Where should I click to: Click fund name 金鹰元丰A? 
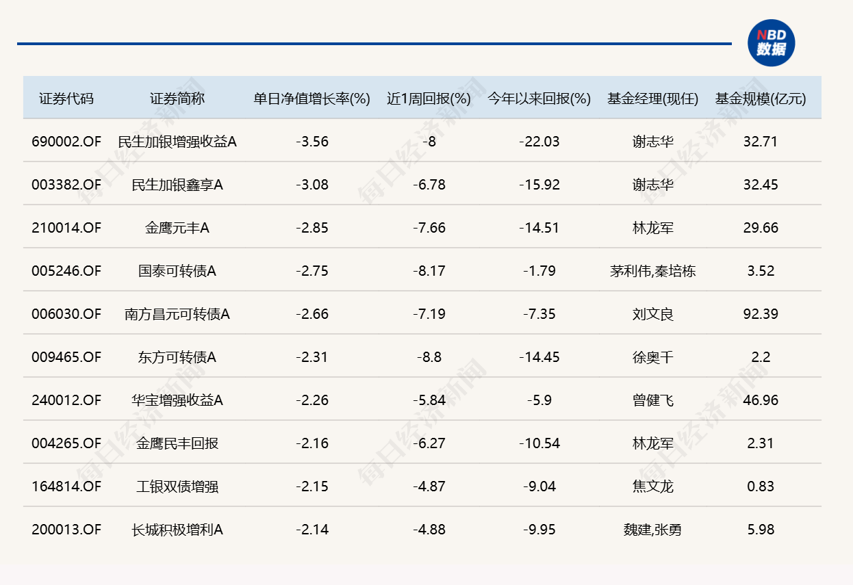177,228
